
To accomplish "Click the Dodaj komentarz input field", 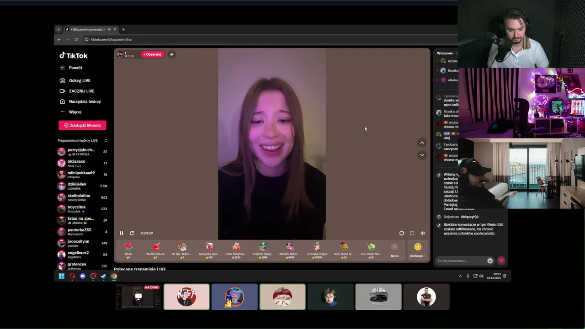I will (462, 261).
